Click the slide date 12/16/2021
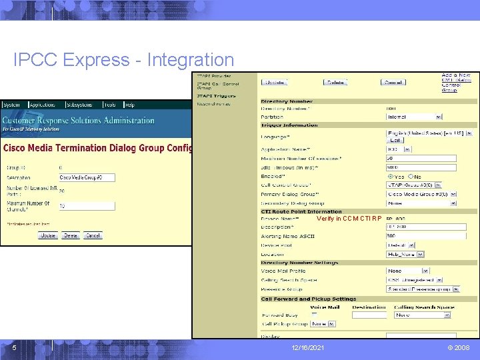This screenshot has width=480, height=360. (x=307, y=348)
